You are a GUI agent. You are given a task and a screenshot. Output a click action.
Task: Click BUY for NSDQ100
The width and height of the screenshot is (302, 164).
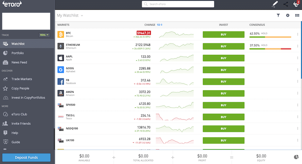click(x=223, y=129)
